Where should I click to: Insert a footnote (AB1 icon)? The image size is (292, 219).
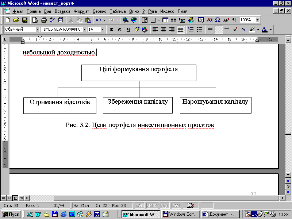coord(226,20)
